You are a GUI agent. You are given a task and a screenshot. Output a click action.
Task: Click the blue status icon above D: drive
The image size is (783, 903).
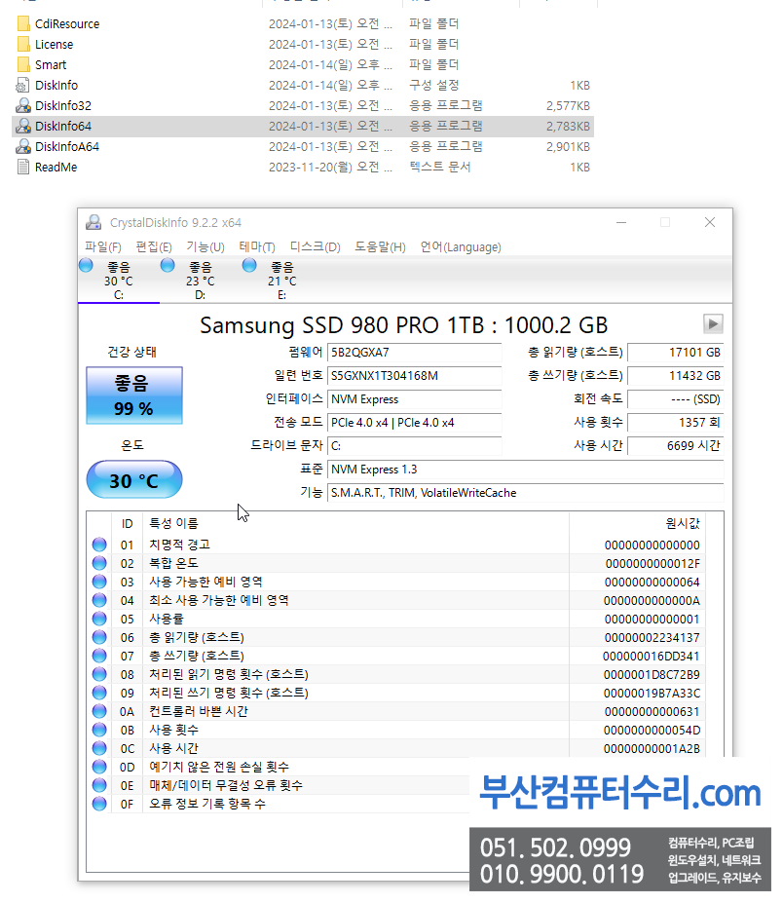(168, 265)
